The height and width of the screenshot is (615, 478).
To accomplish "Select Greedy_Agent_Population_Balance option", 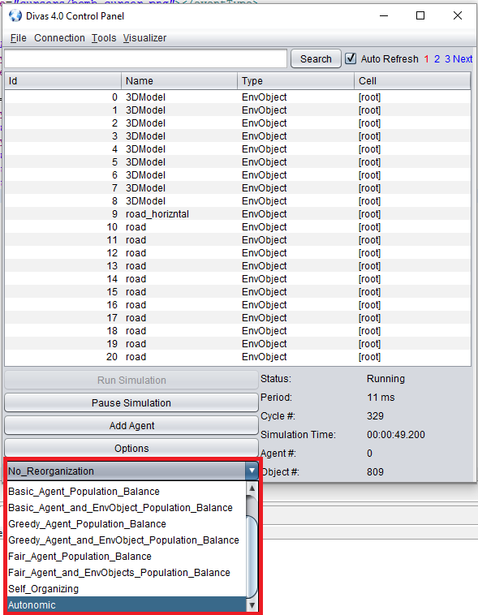I will (127, 523).
